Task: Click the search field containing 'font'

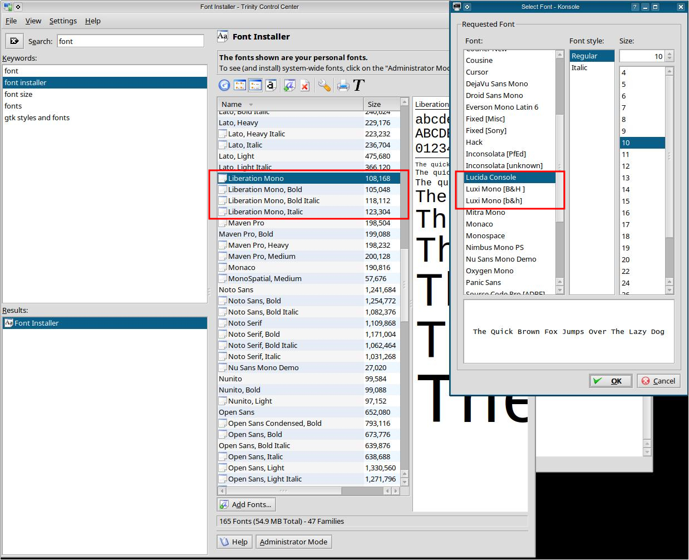Action: pos(130,41)
